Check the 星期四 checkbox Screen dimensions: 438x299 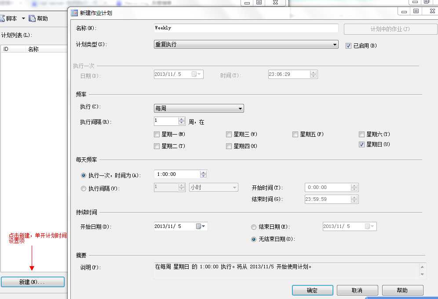click(x=229, y=146)
